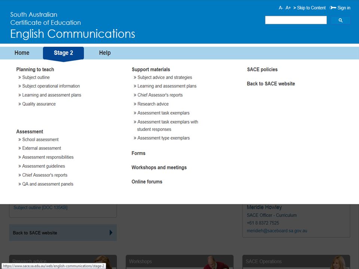The height and width of the screenshot is (269, 359).
Task: Click the search magnifier button
Action: click(x=340, y=20)
